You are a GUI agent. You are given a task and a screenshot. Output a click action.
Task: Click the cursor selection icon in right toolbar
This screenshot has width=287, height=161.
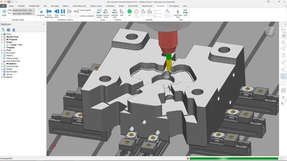[x=283, y=97]
